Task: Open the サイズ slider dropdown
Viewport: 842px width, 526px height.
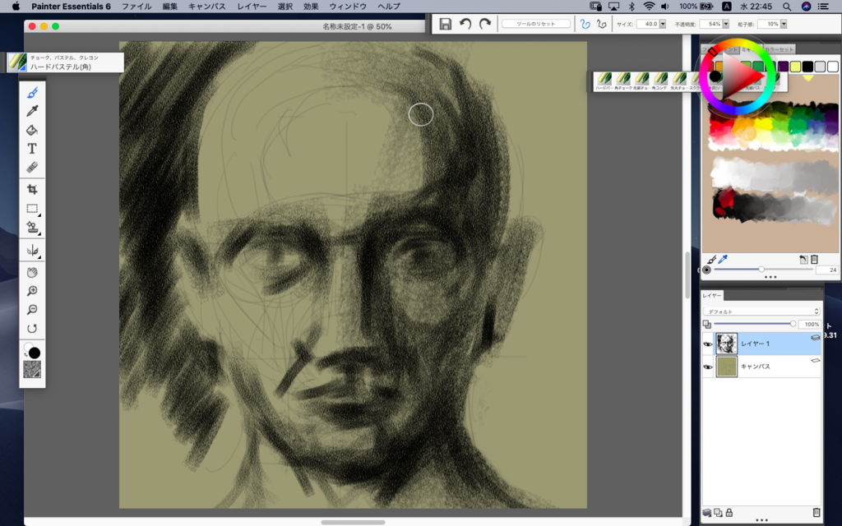Action: coord(663,24)
